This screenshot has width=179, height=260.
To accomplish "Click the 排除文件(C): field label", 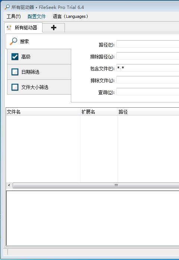I will (103, 80).
